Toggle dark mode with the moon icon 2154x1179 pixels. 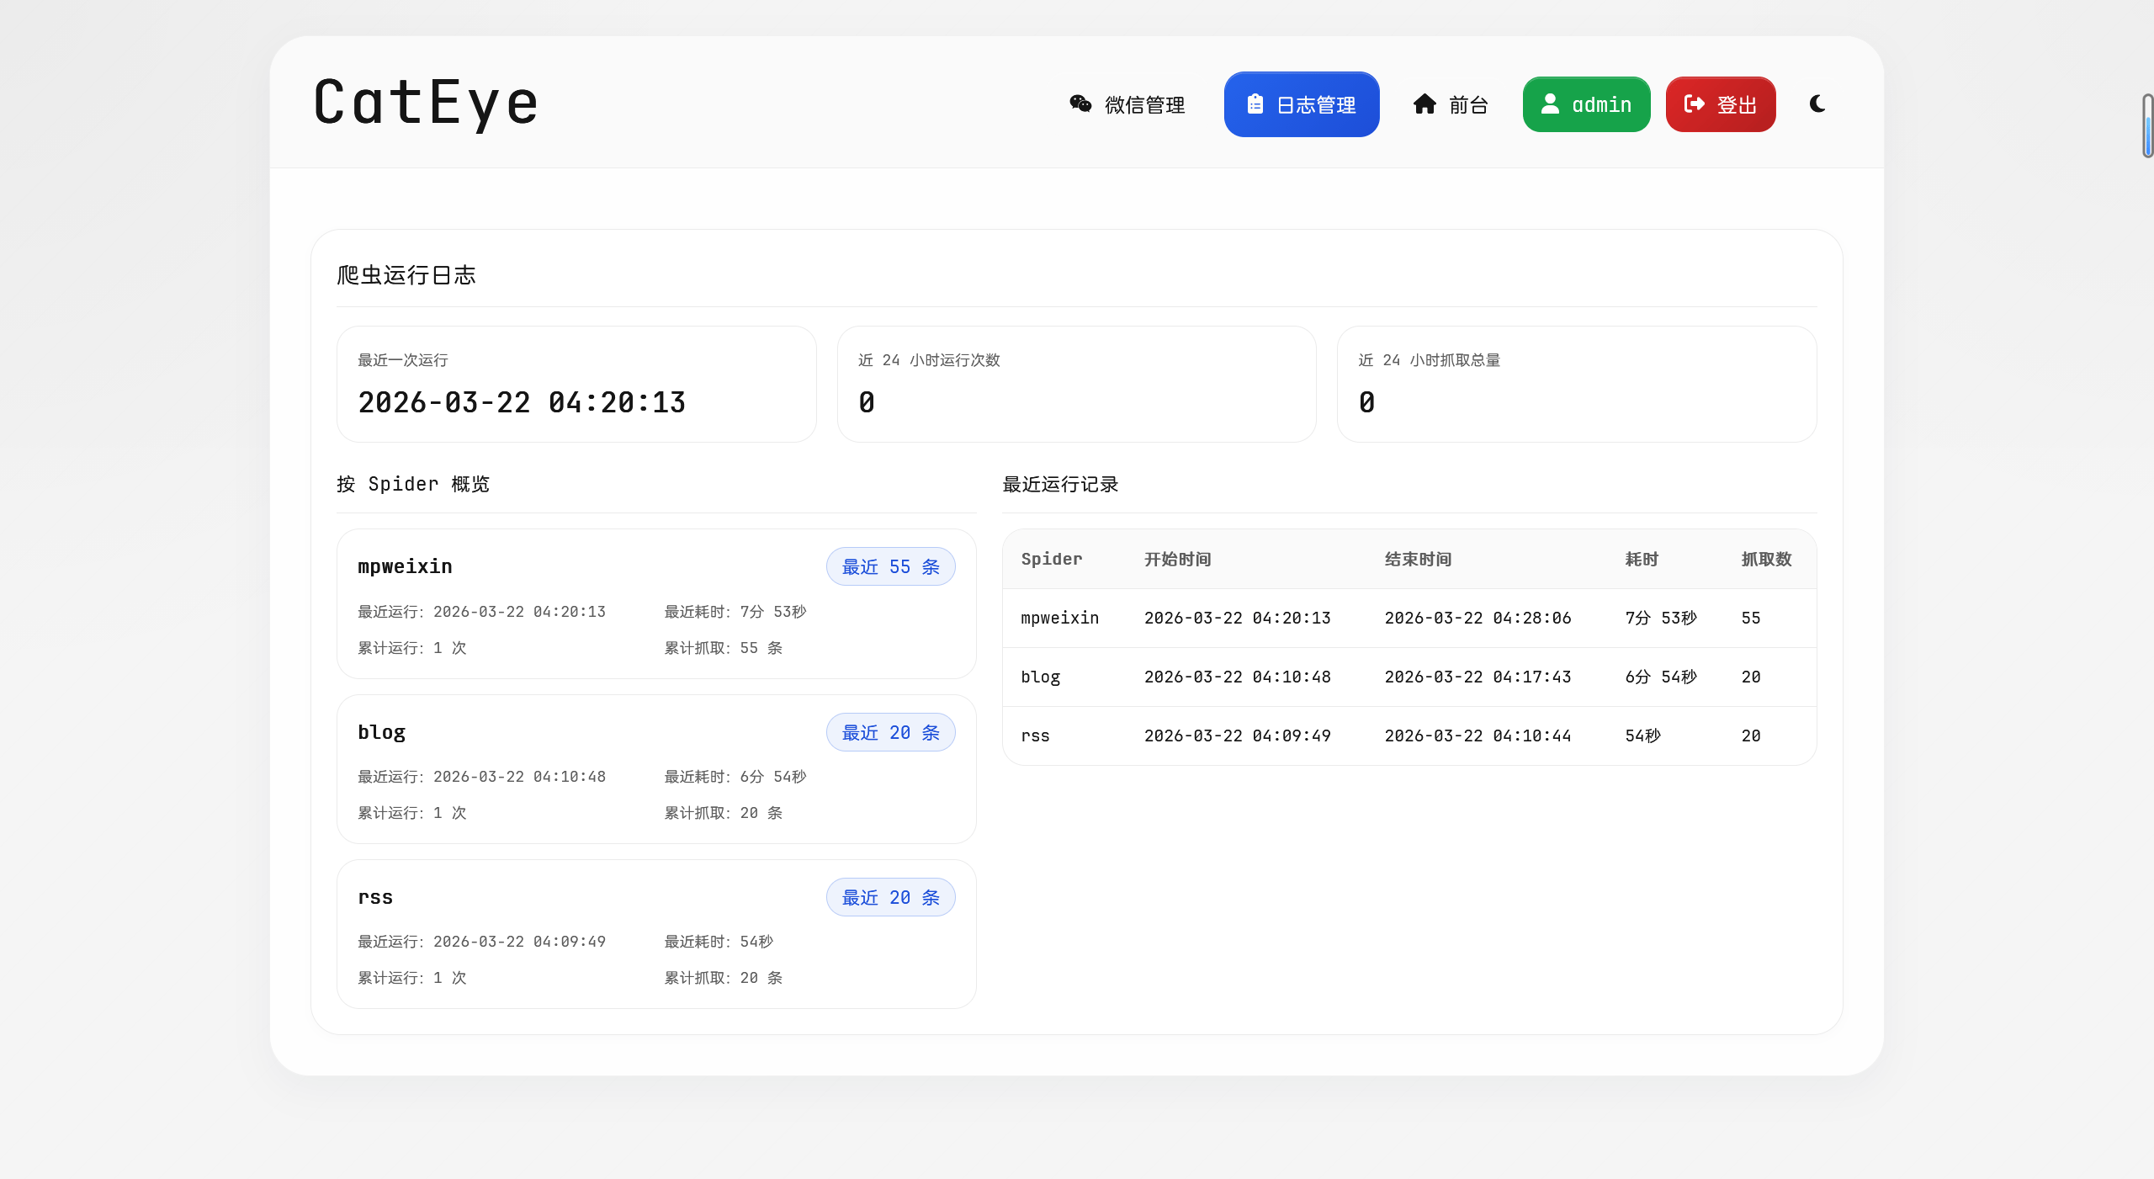point(1817,104)
